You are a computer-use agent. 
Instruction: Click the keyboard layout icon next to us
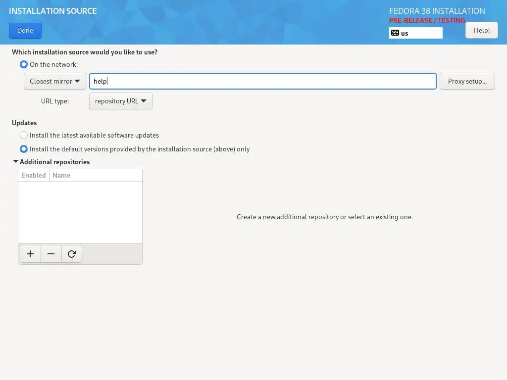(395, 33)
